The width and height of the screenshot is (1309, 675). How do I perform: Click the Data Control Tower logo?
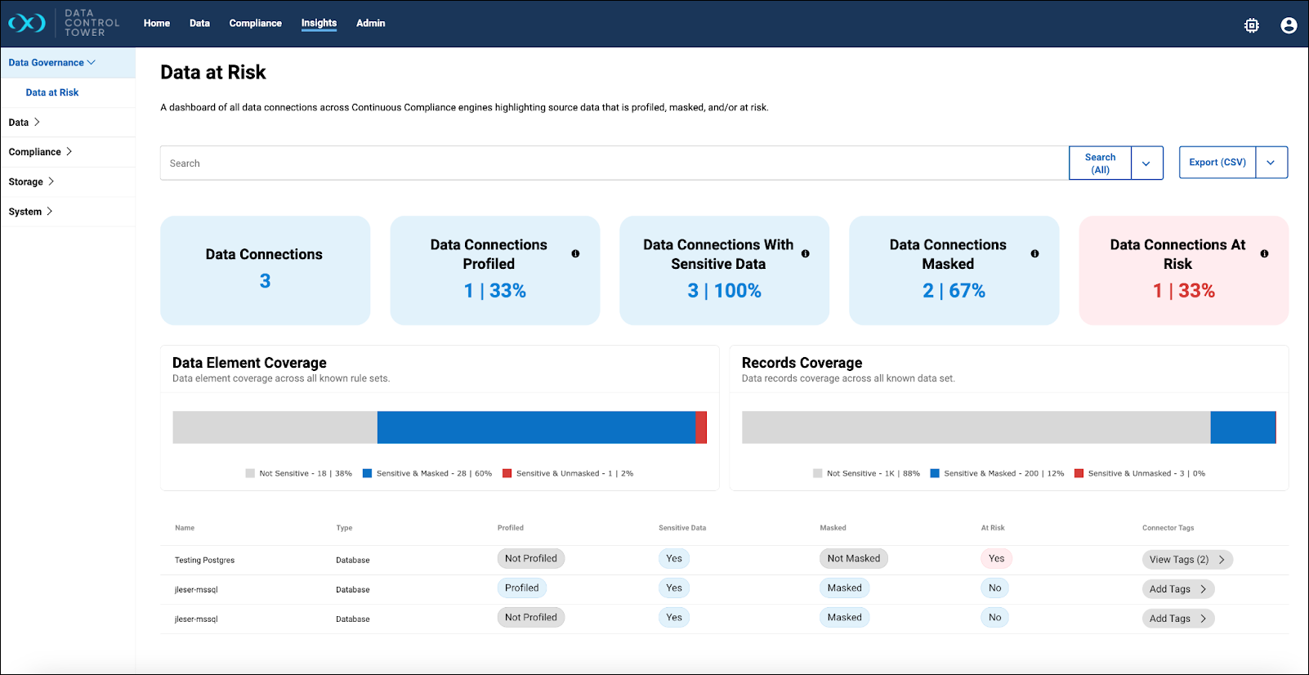[28, 23]
